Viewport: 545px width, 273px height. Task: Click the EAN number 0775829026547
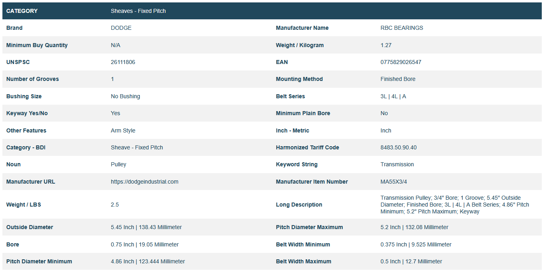coord(401,62)
